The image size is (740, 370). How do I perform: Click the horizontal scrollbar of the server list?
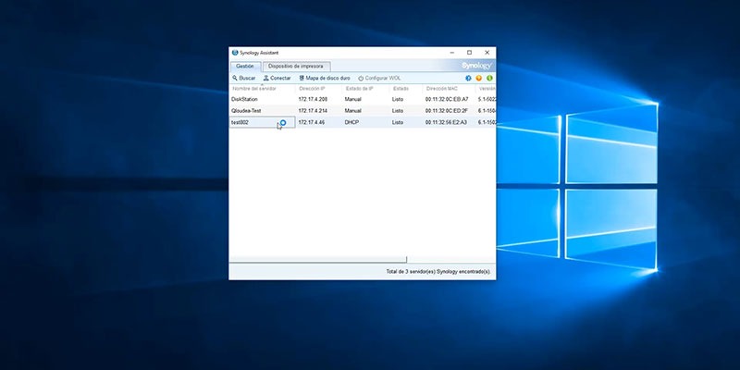(317, 260)
